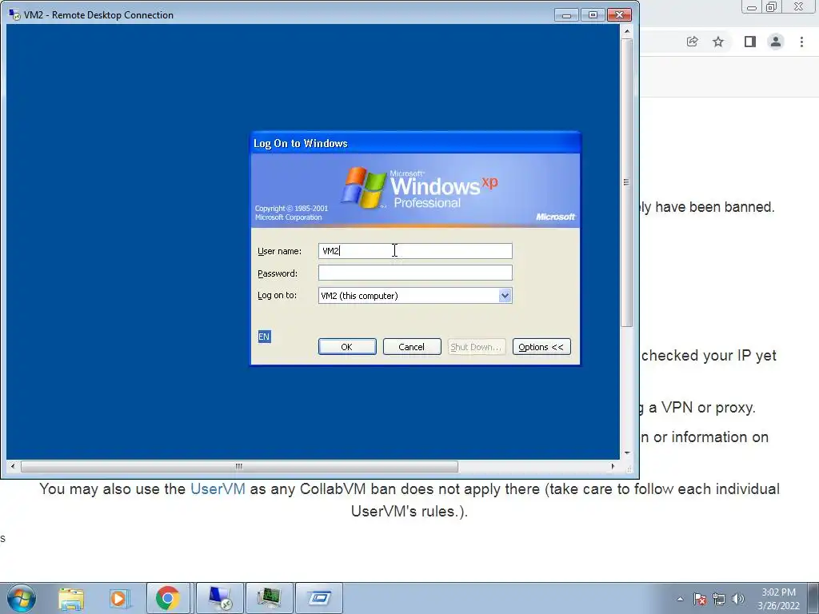Screen dimensions: 819x614
Task: Open Action Center flag tray icon
Action: pos(700,599)
